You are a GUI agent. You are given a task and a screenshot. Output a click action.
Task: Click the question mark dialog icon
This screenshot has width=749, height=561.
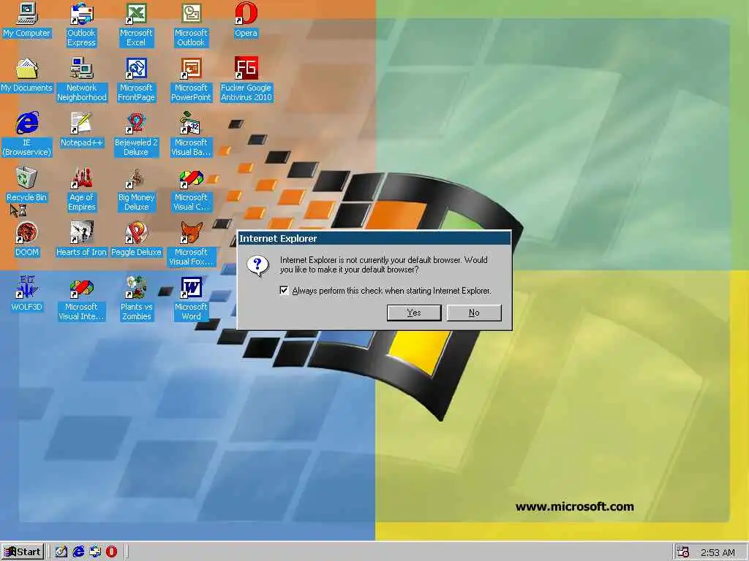pos(257,266)
